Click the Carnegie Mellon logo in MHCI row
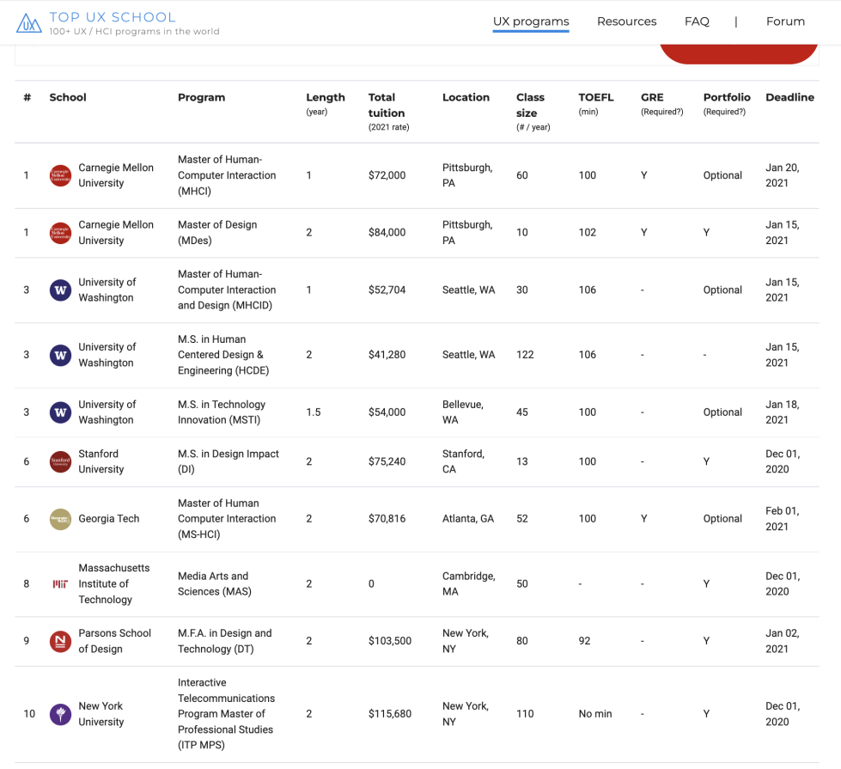 click(61, 175)
